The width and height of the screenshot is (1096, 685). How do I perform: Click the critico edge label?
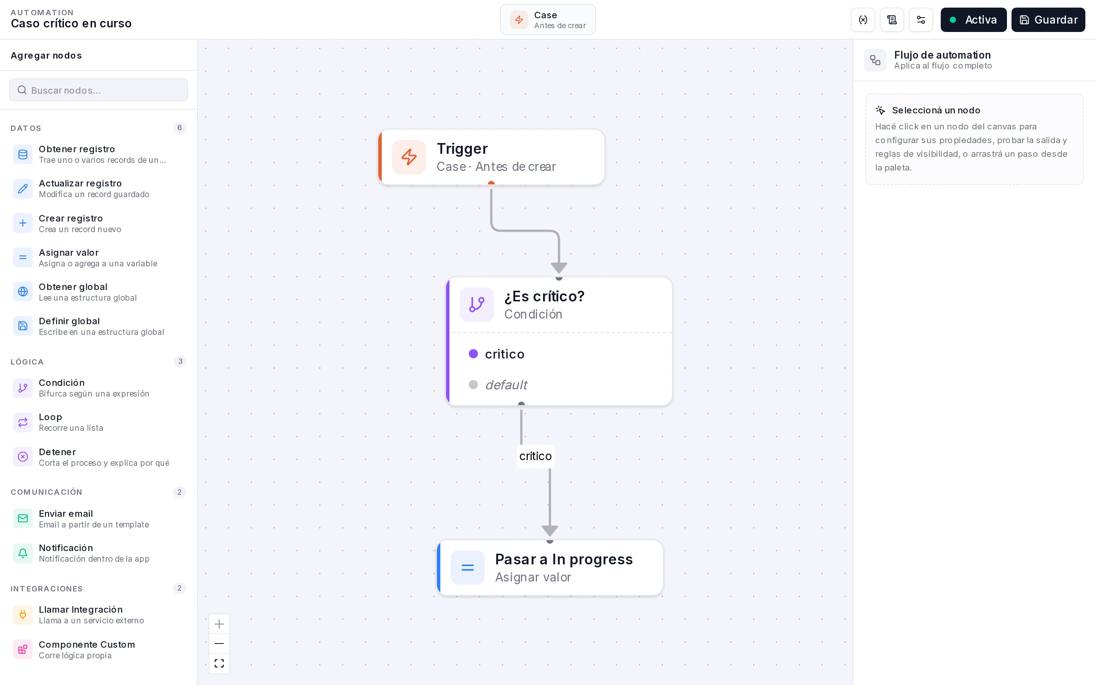(535, 456)
